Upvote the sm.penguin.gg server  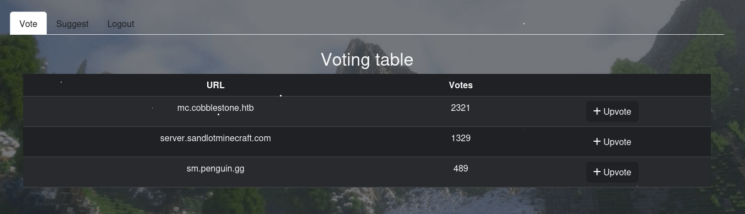pos(612,172)
